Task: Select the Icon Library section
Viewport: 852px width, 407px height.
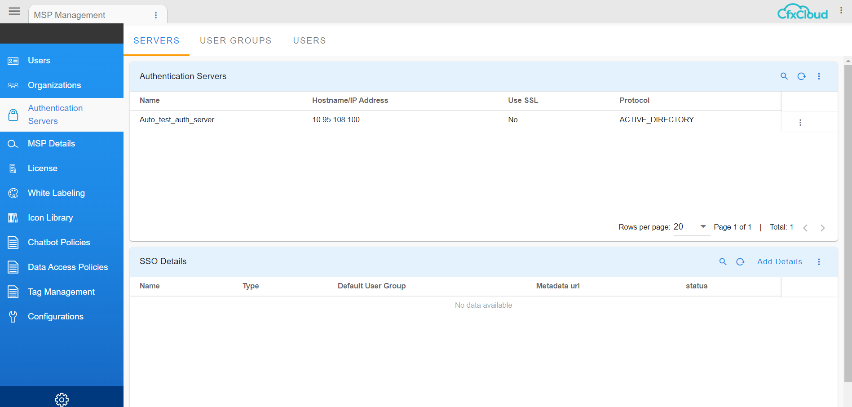Action: pos(50,217)
